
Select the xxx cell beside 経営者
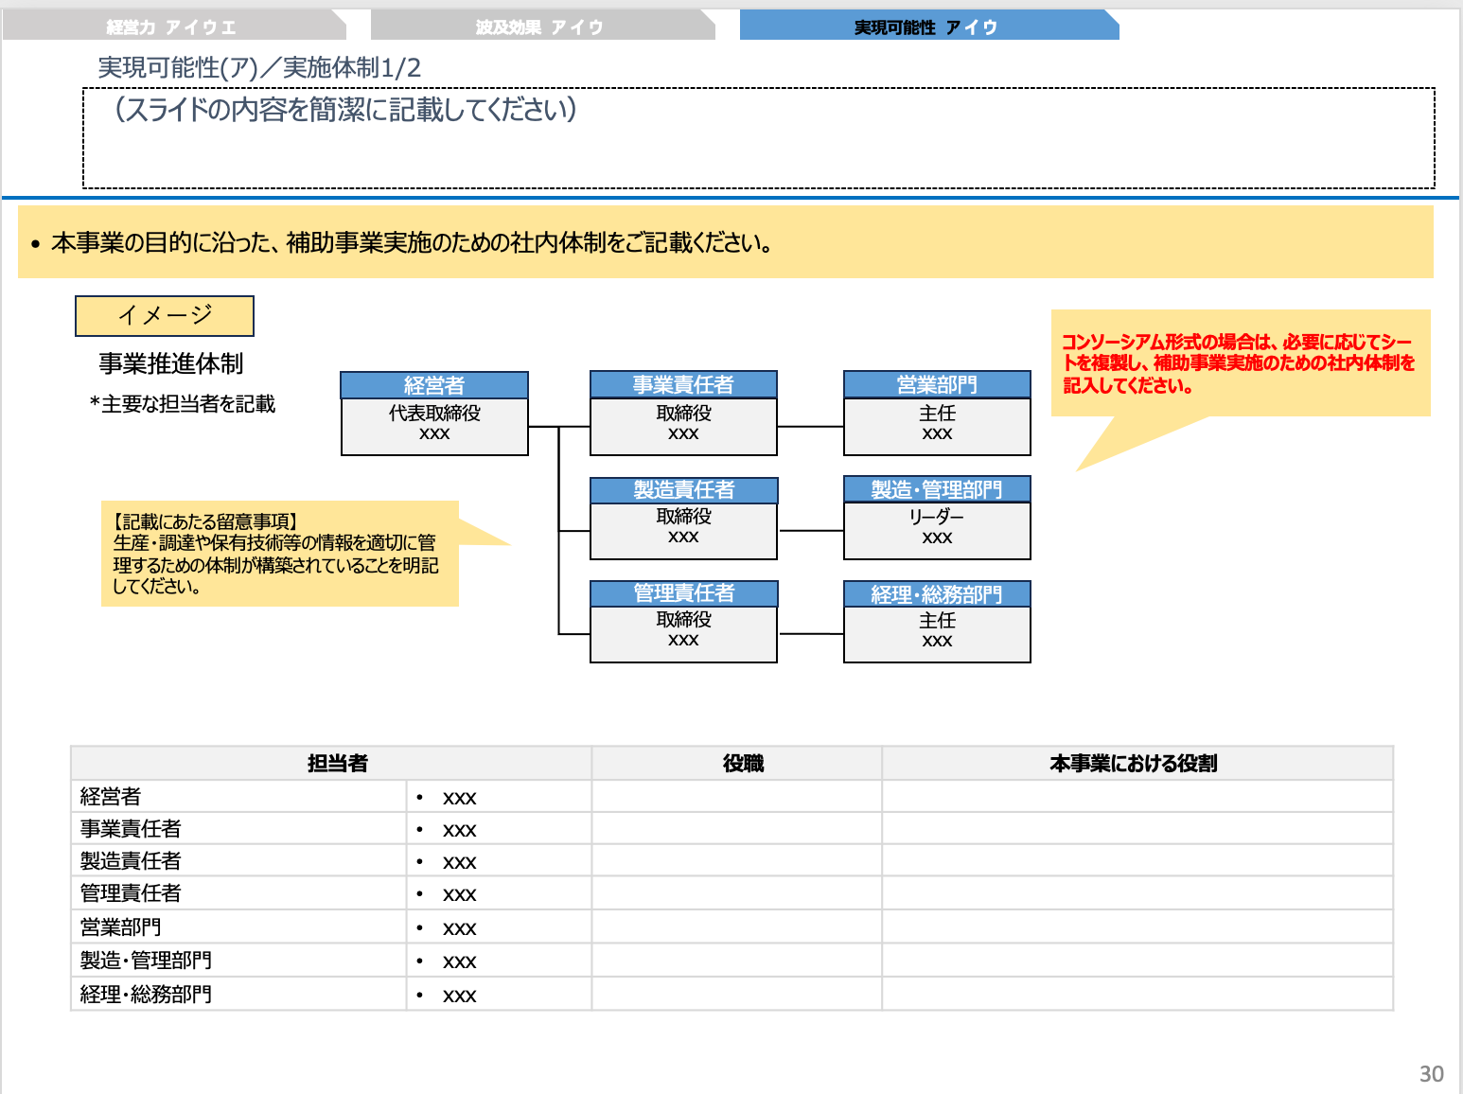tap(497, 797)
